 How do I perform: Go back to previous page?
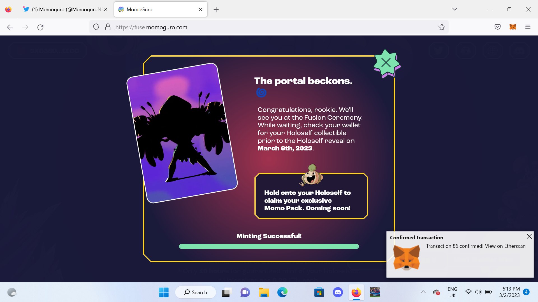pos(10,27)
